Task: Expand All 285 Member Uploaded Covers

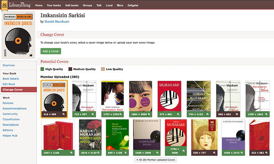Action: (x=156, y=160)
